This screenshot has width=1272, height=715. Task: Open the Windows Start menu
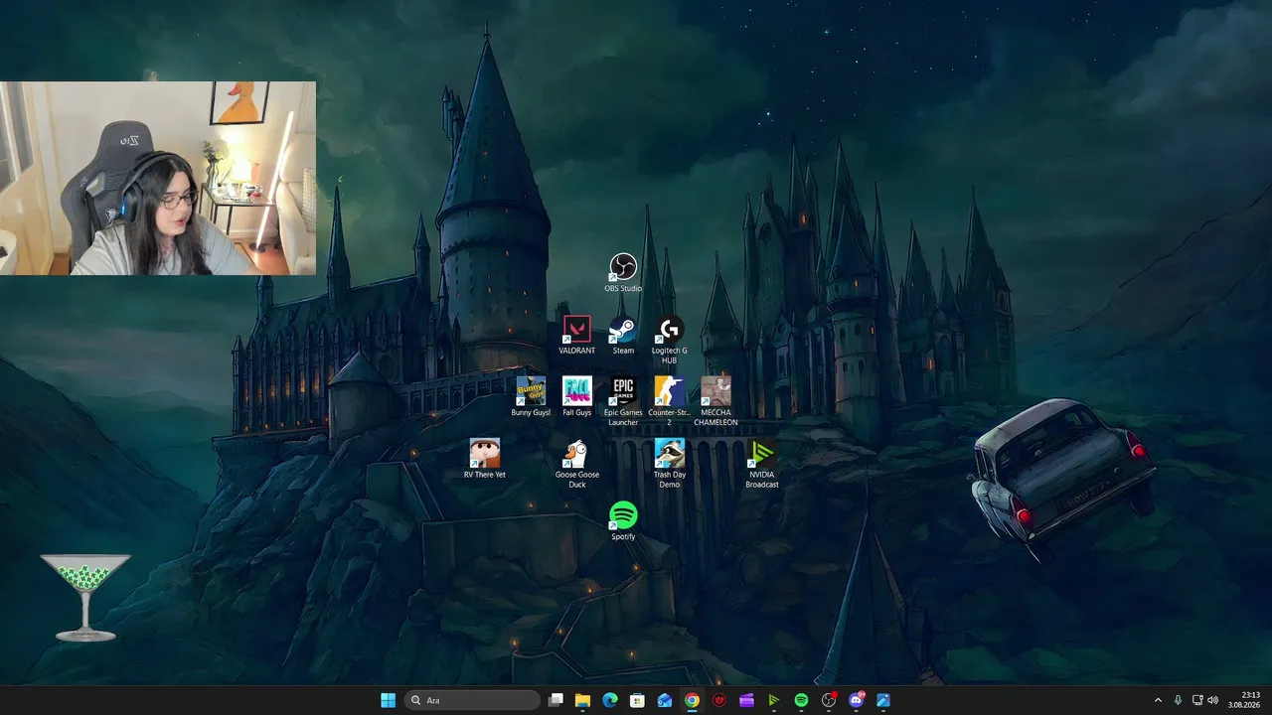pyautogui.click(x=388, y=700)
